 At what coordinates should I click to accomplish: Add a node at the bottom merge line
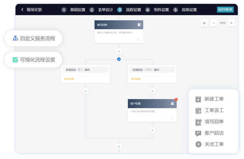coord(119,147)
